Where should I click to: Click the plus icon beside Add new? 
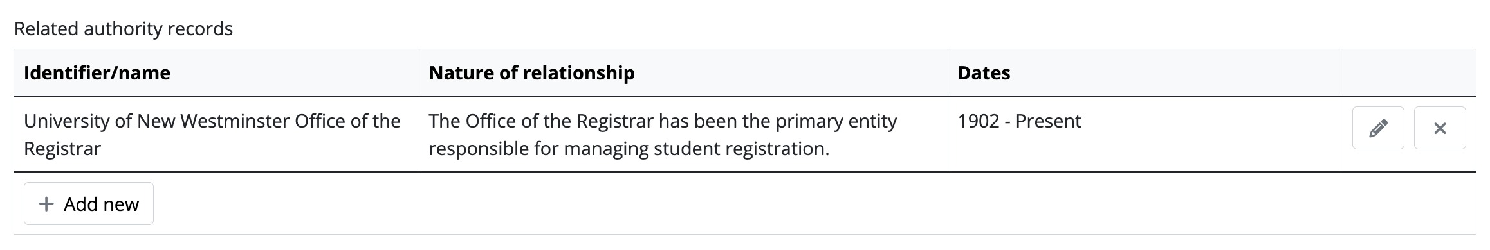pos(46,204)
